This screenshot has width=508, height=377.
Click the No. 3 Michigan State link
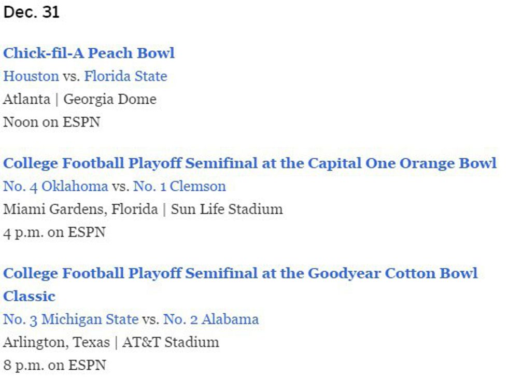tap(70, 319)
